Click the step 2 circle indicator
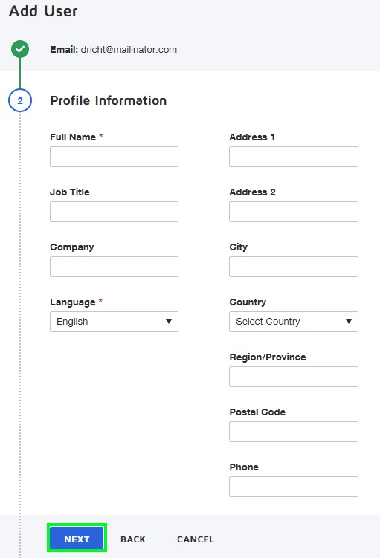 (20, 100)
